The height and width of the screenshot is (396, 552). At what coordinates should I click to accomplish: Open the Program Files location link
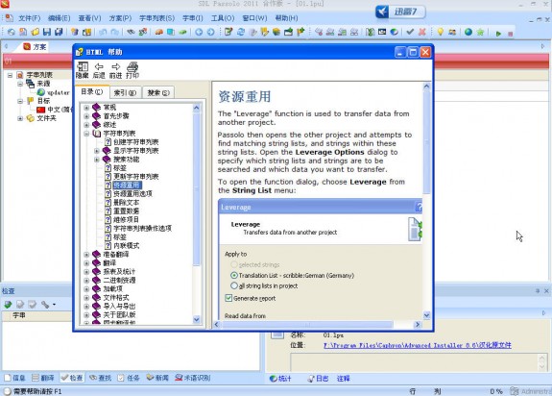pyautogui.click(x=418, y=345)
